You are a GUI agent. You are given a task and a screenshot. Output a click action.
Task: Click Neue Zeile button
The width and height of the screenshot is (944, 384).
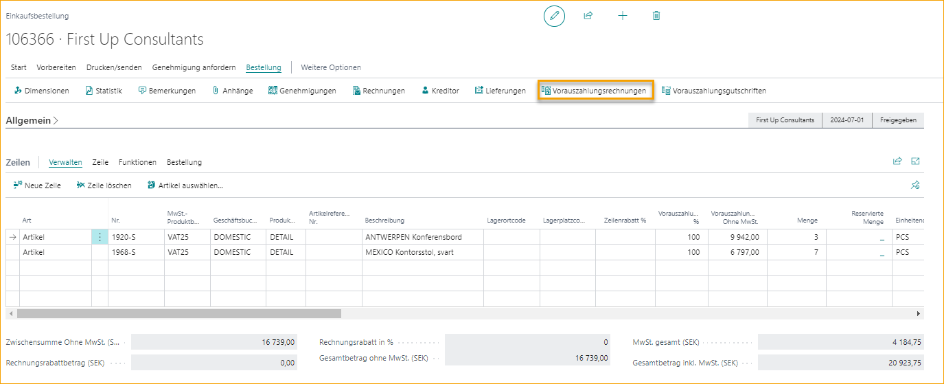[x=37, y=185]
